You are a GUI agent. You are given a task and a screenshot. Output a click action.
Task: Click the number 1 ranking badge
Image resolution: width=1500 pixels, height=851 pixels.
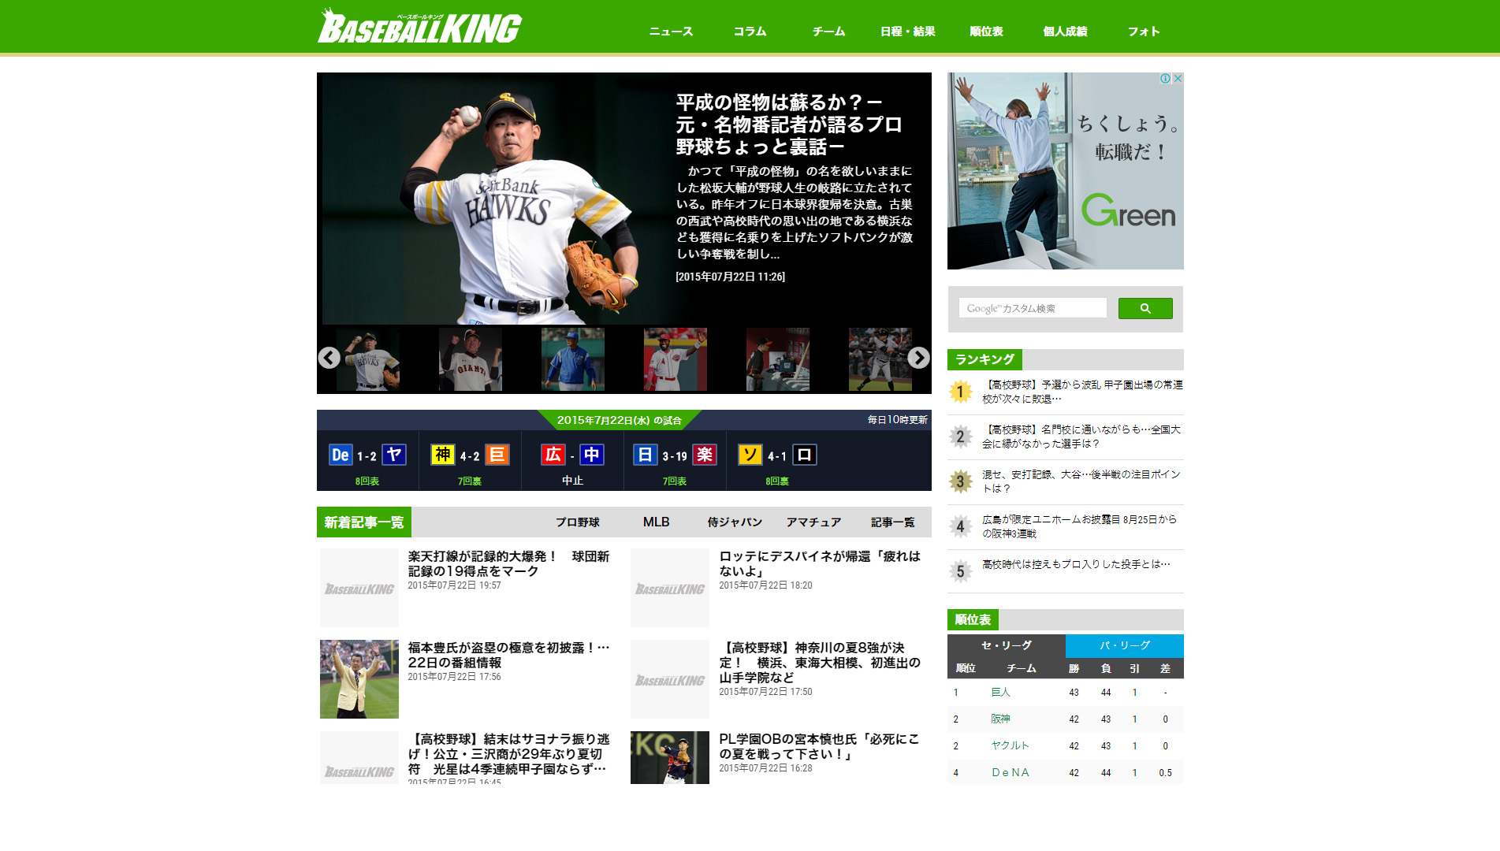click(960, 392)
